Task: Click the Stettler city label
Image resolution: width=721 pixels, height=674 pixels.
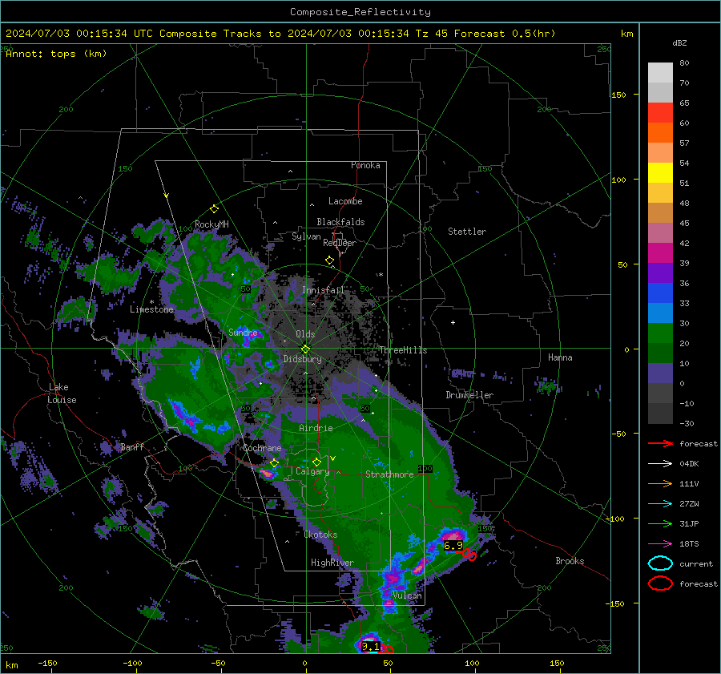Action: (x=467, y=232)
